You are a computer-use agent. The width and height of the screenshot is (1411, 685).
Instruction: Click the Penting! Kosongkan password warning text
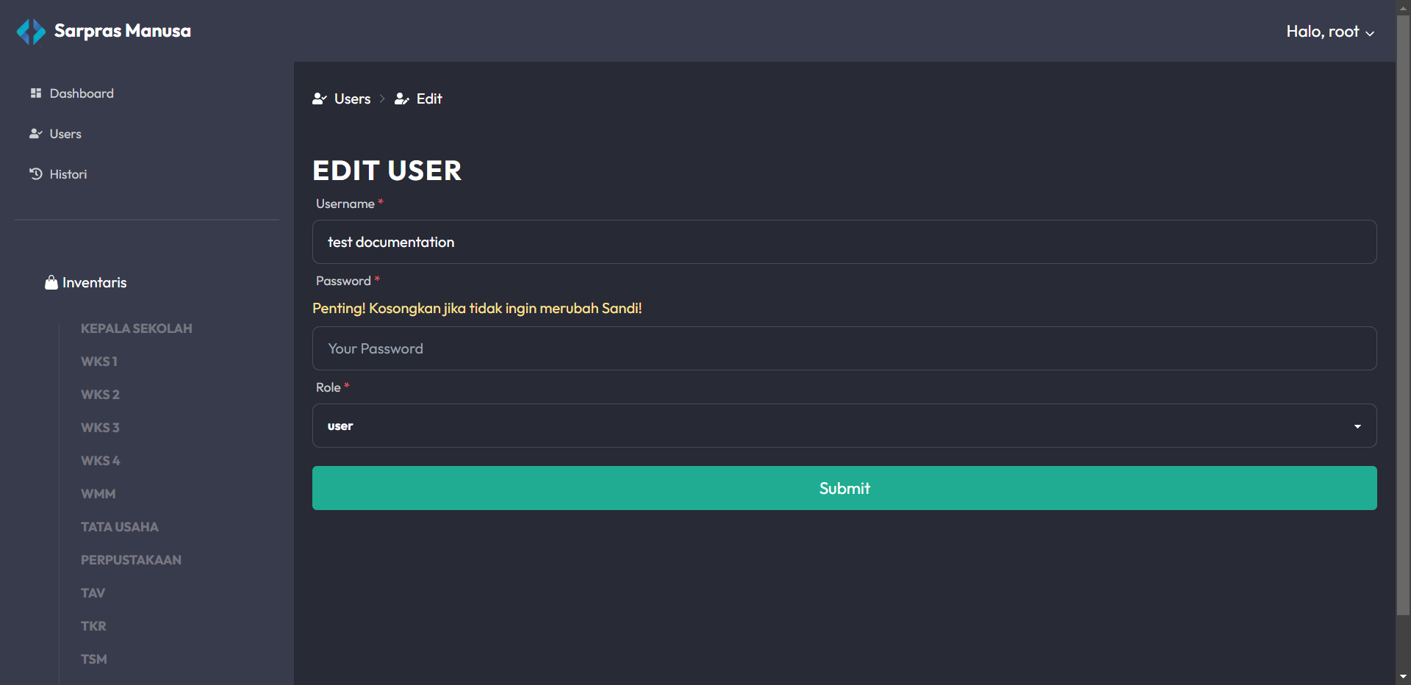[x=477, y=308]
